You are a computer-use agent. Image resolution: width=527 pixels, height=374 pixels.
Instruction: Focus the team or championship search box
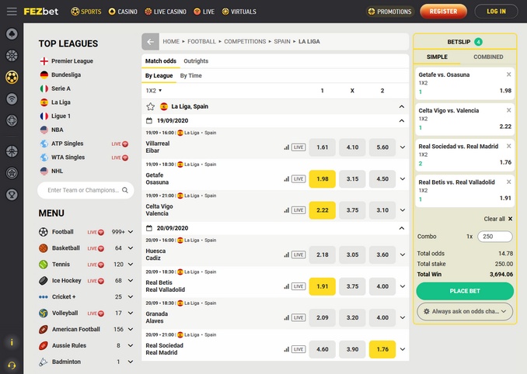coord(86,190)
